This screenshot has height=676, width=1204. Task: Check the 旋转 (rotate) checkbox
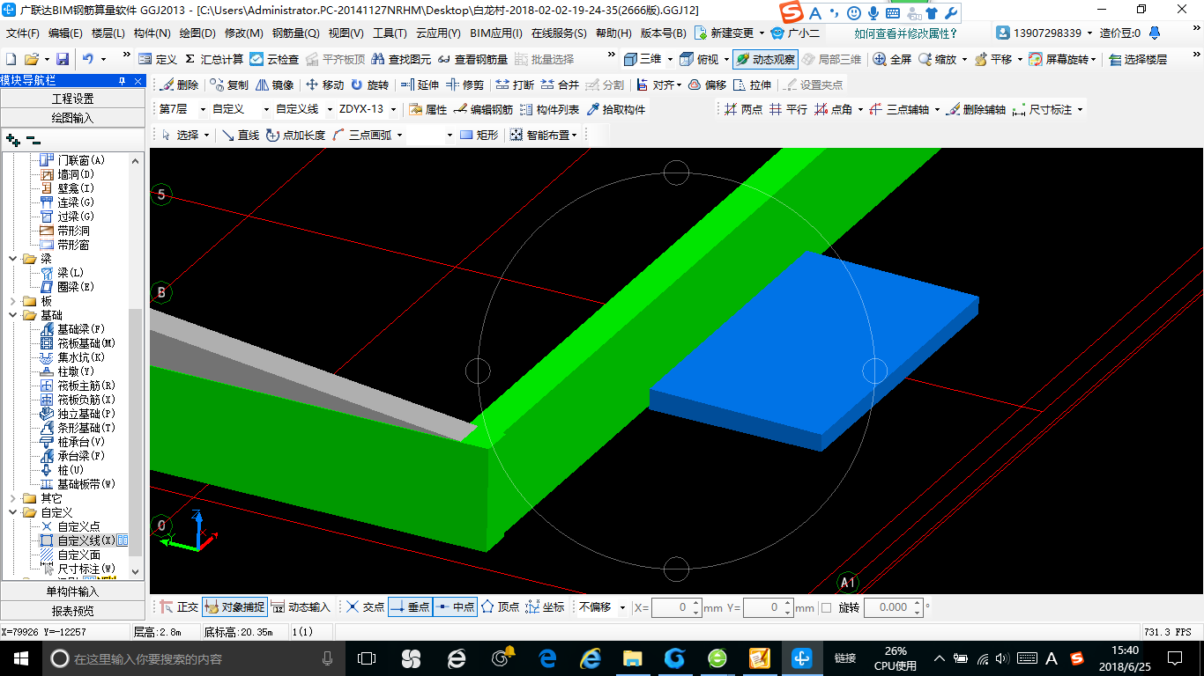point(826,607)
